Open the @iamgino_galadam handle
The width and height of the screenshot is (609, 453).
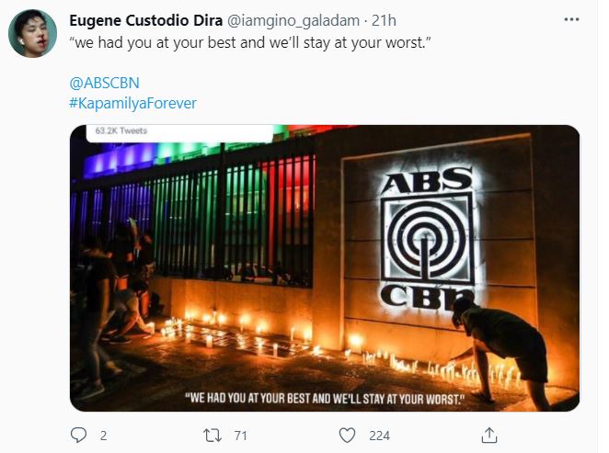(293, 20)
